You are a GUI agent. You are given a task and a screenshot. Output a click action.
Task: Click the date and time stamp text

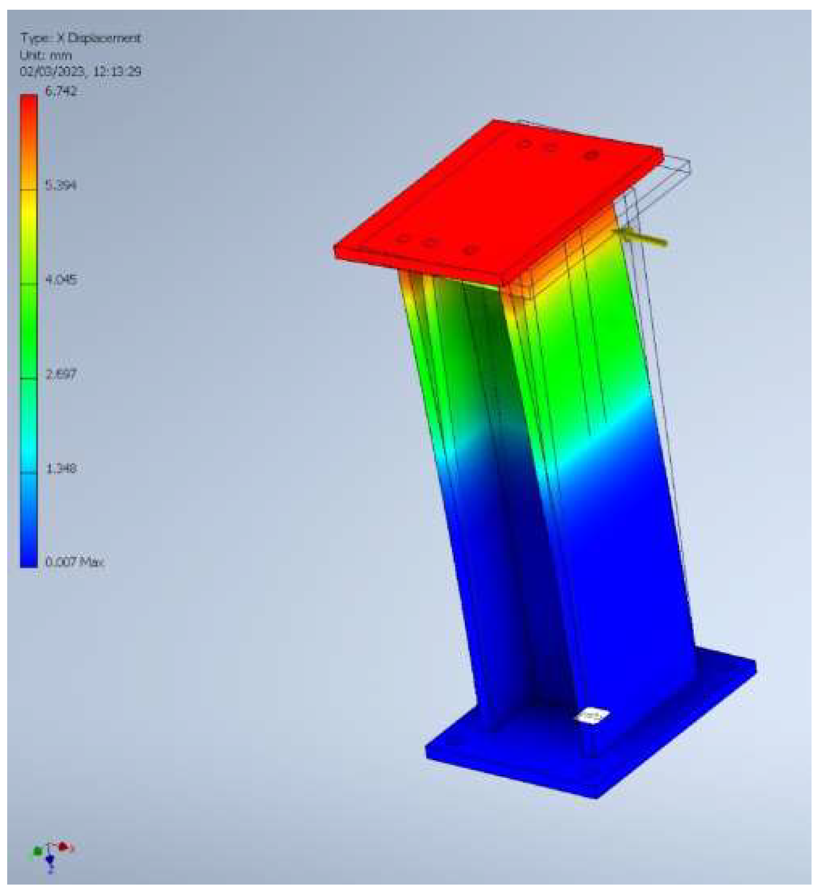coord(80,72)
